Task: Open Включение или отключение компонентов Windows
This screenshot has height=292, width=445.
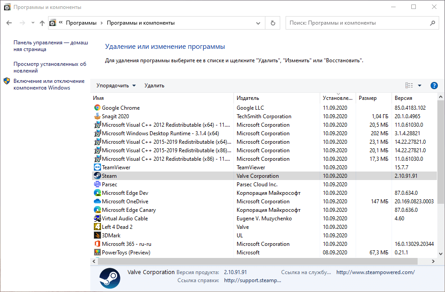Action: [x=49, y=84]
